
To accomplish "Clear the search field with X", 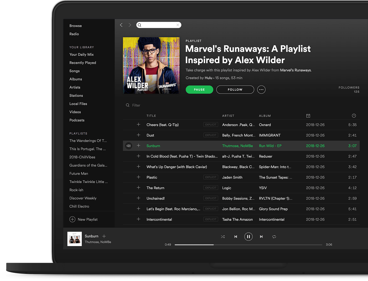I will pos(178,25).
